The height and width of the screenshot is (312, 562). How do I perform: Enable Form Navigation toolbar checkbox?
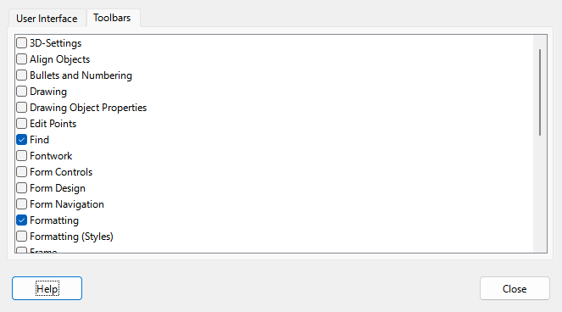[21, 204]
